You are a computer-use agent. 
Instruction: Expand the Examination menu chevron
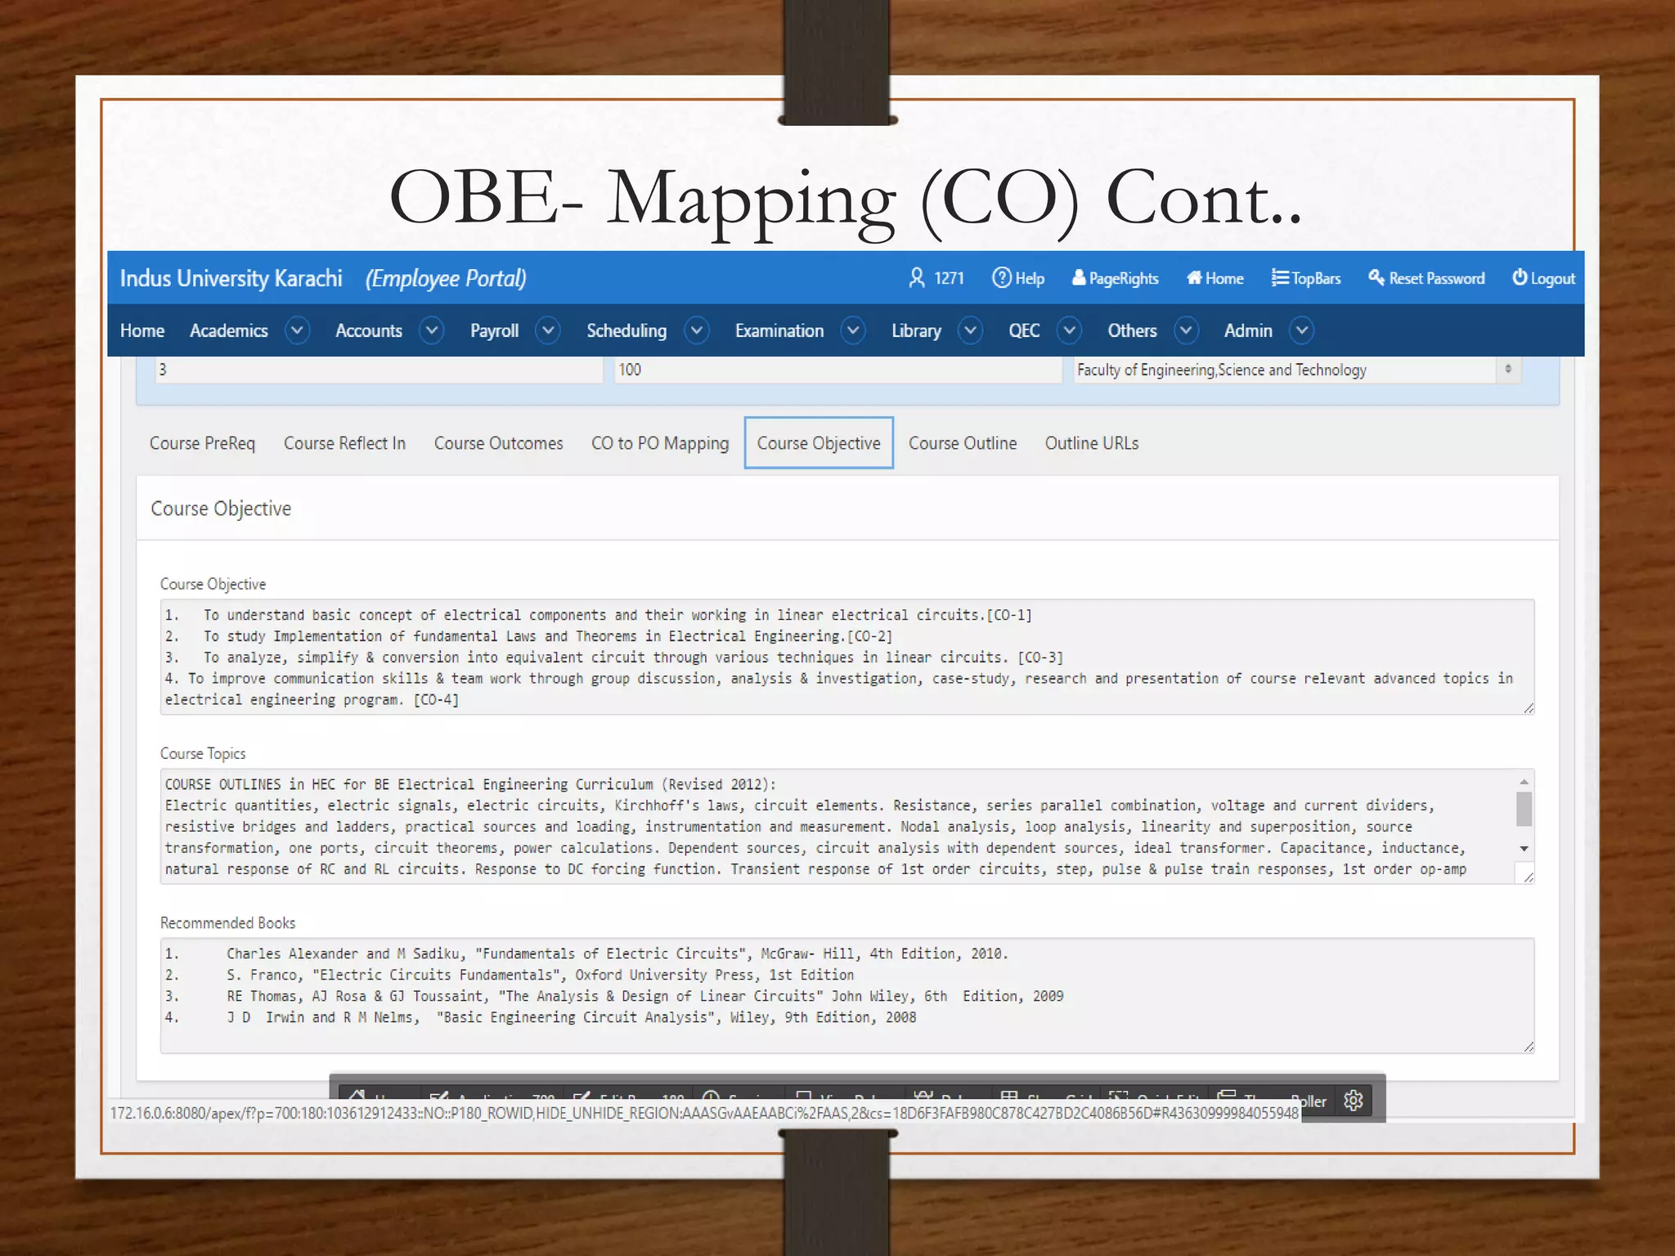point(853,330)
